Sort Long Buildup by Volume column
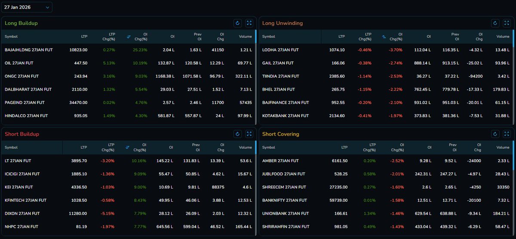 [246, 36]
